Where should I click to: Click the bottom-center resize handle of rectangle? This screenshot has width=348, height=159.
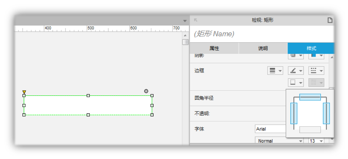coord(88,115)
